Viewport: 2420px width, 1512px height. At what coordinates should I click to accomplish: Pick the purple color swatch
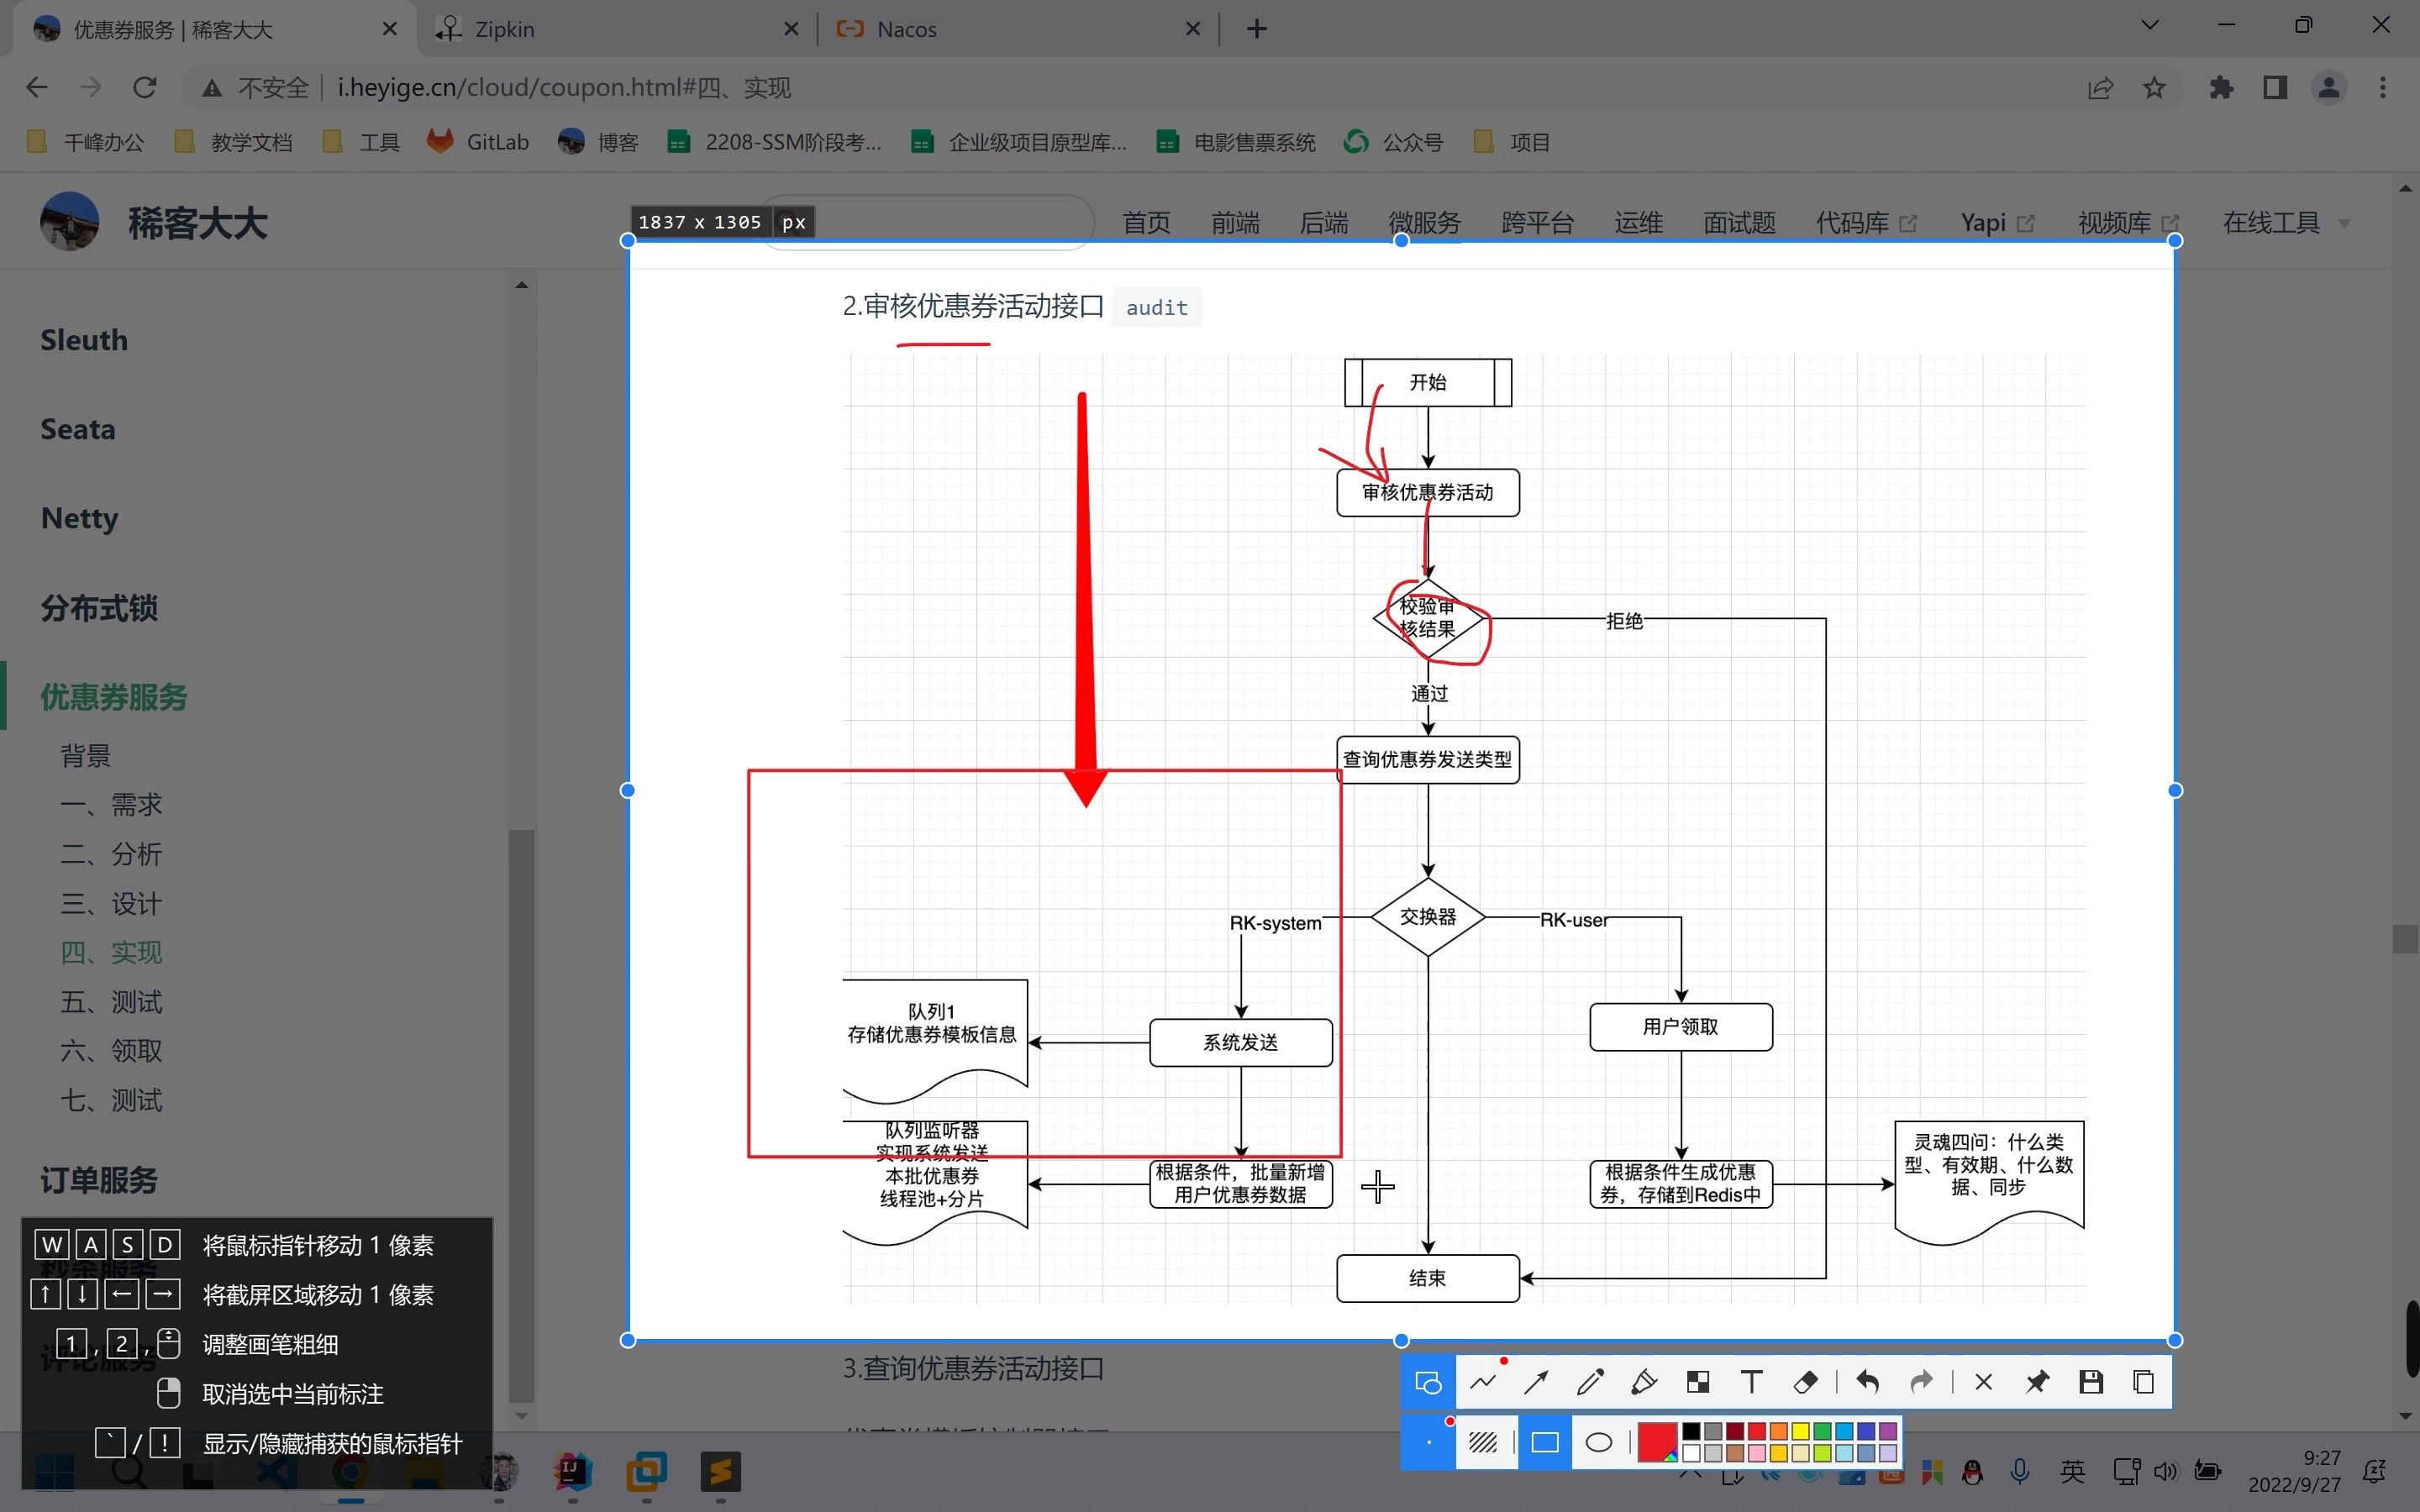point(1888,1432)
